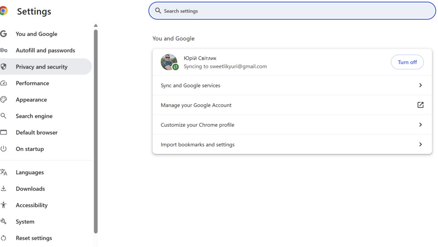Click the person icon for Accessibility
The width and height of the screenshot is (438, 247).
[4, 205]
